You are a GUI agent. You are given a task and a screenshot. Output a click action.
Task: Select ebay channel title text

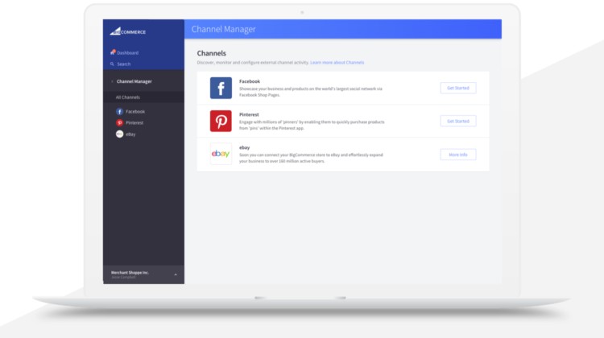coord(244,147)
